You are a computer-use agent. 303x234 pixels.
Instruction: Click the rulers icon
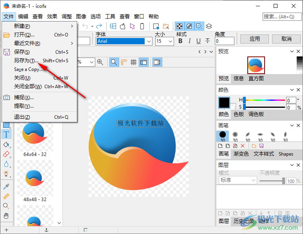[x=124, y=62]
